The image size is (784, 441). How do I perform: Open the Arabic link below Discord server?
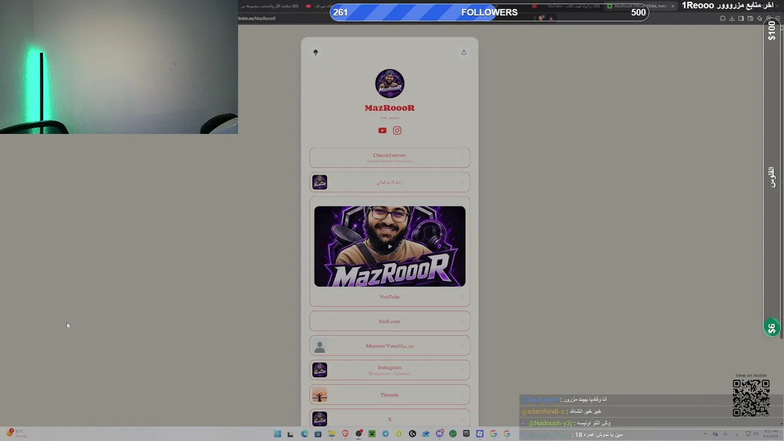tap(390, 182)
